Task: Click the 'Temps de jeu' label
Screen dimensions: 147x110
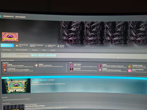Action: point(52,45)
